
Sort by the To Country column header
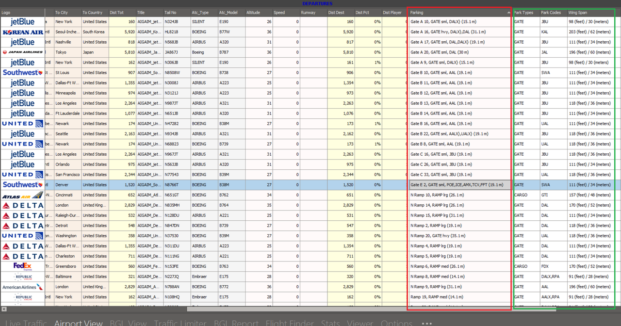95,13
